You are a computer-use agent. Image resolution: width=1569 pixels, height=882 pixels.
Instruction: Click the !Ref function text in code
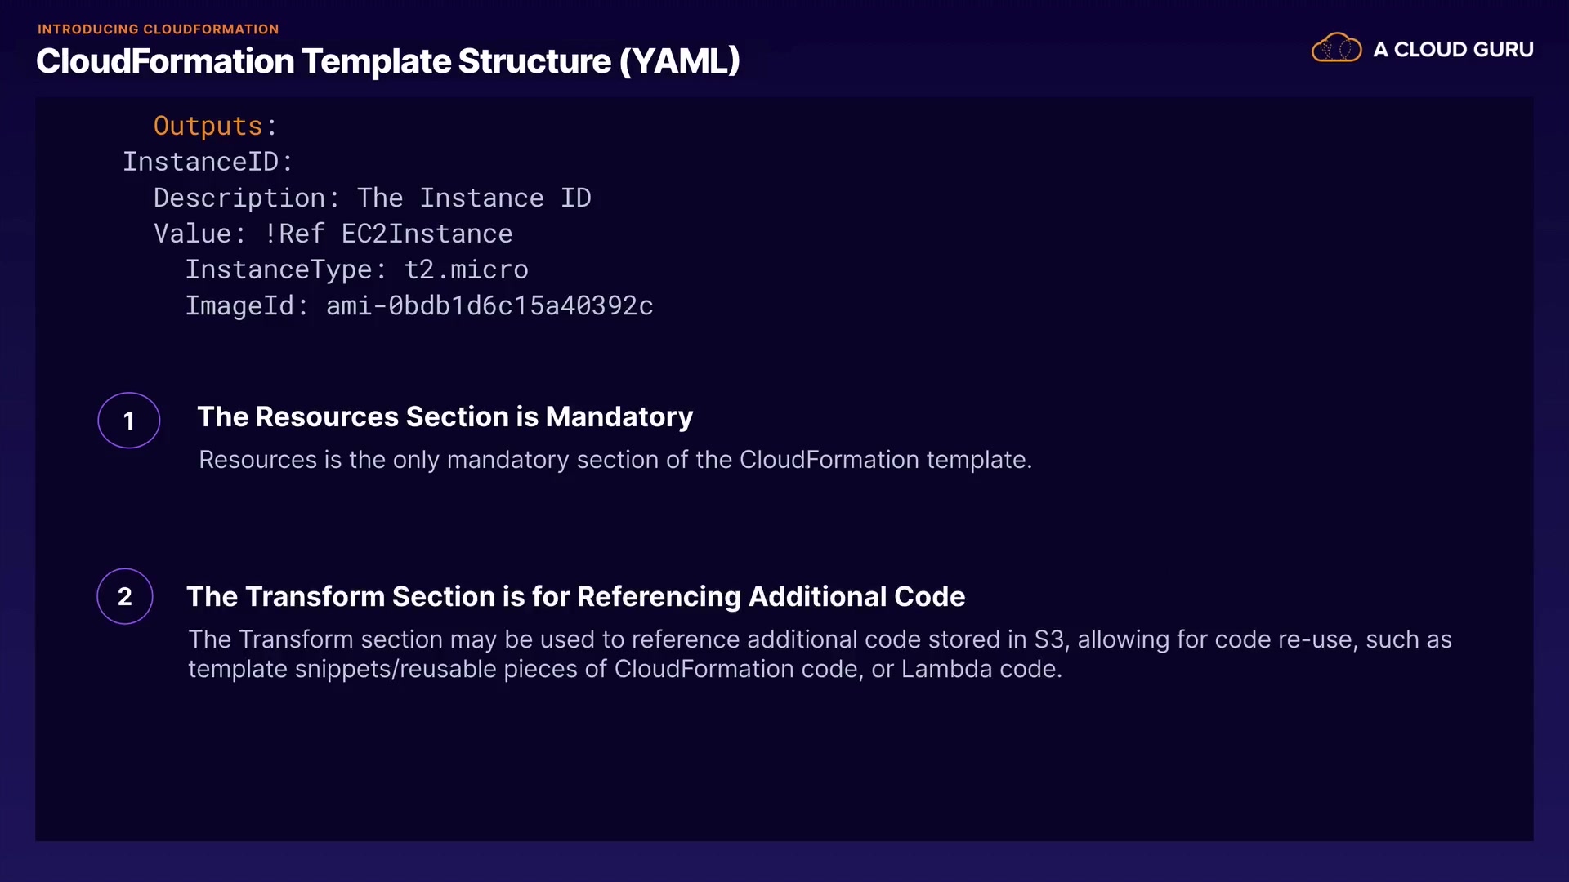[294, 234]
